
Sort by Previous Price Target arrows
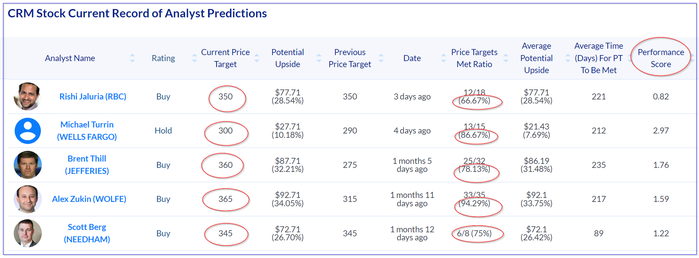point(381,58)
